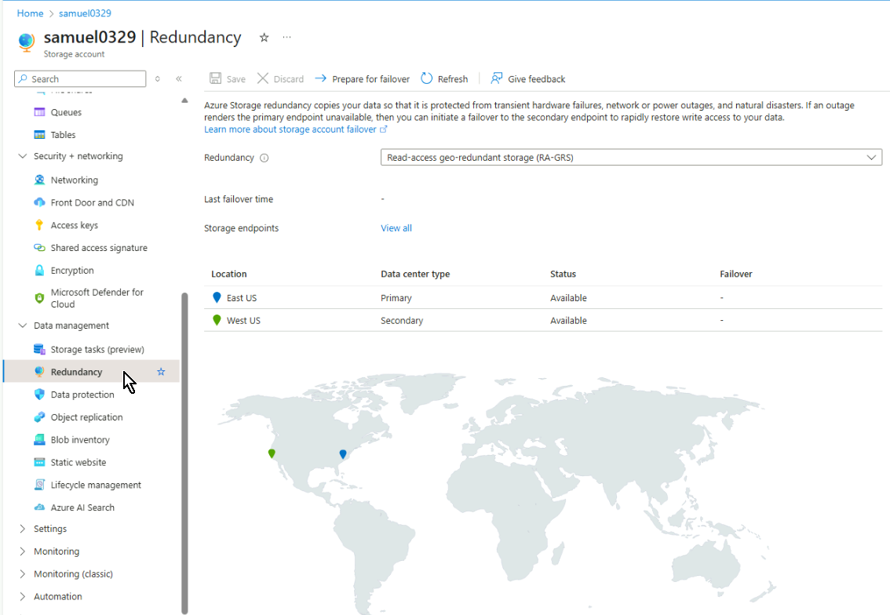Click the Tables icon in the sidebar
The height and width of the screenshot is (615, 890).
[x=39, y=135]
